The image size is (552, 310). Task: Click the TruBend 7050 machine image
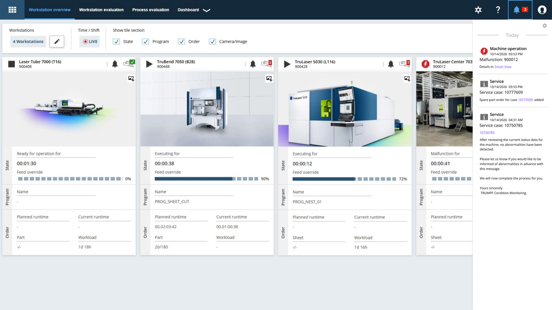pos(207,109)
